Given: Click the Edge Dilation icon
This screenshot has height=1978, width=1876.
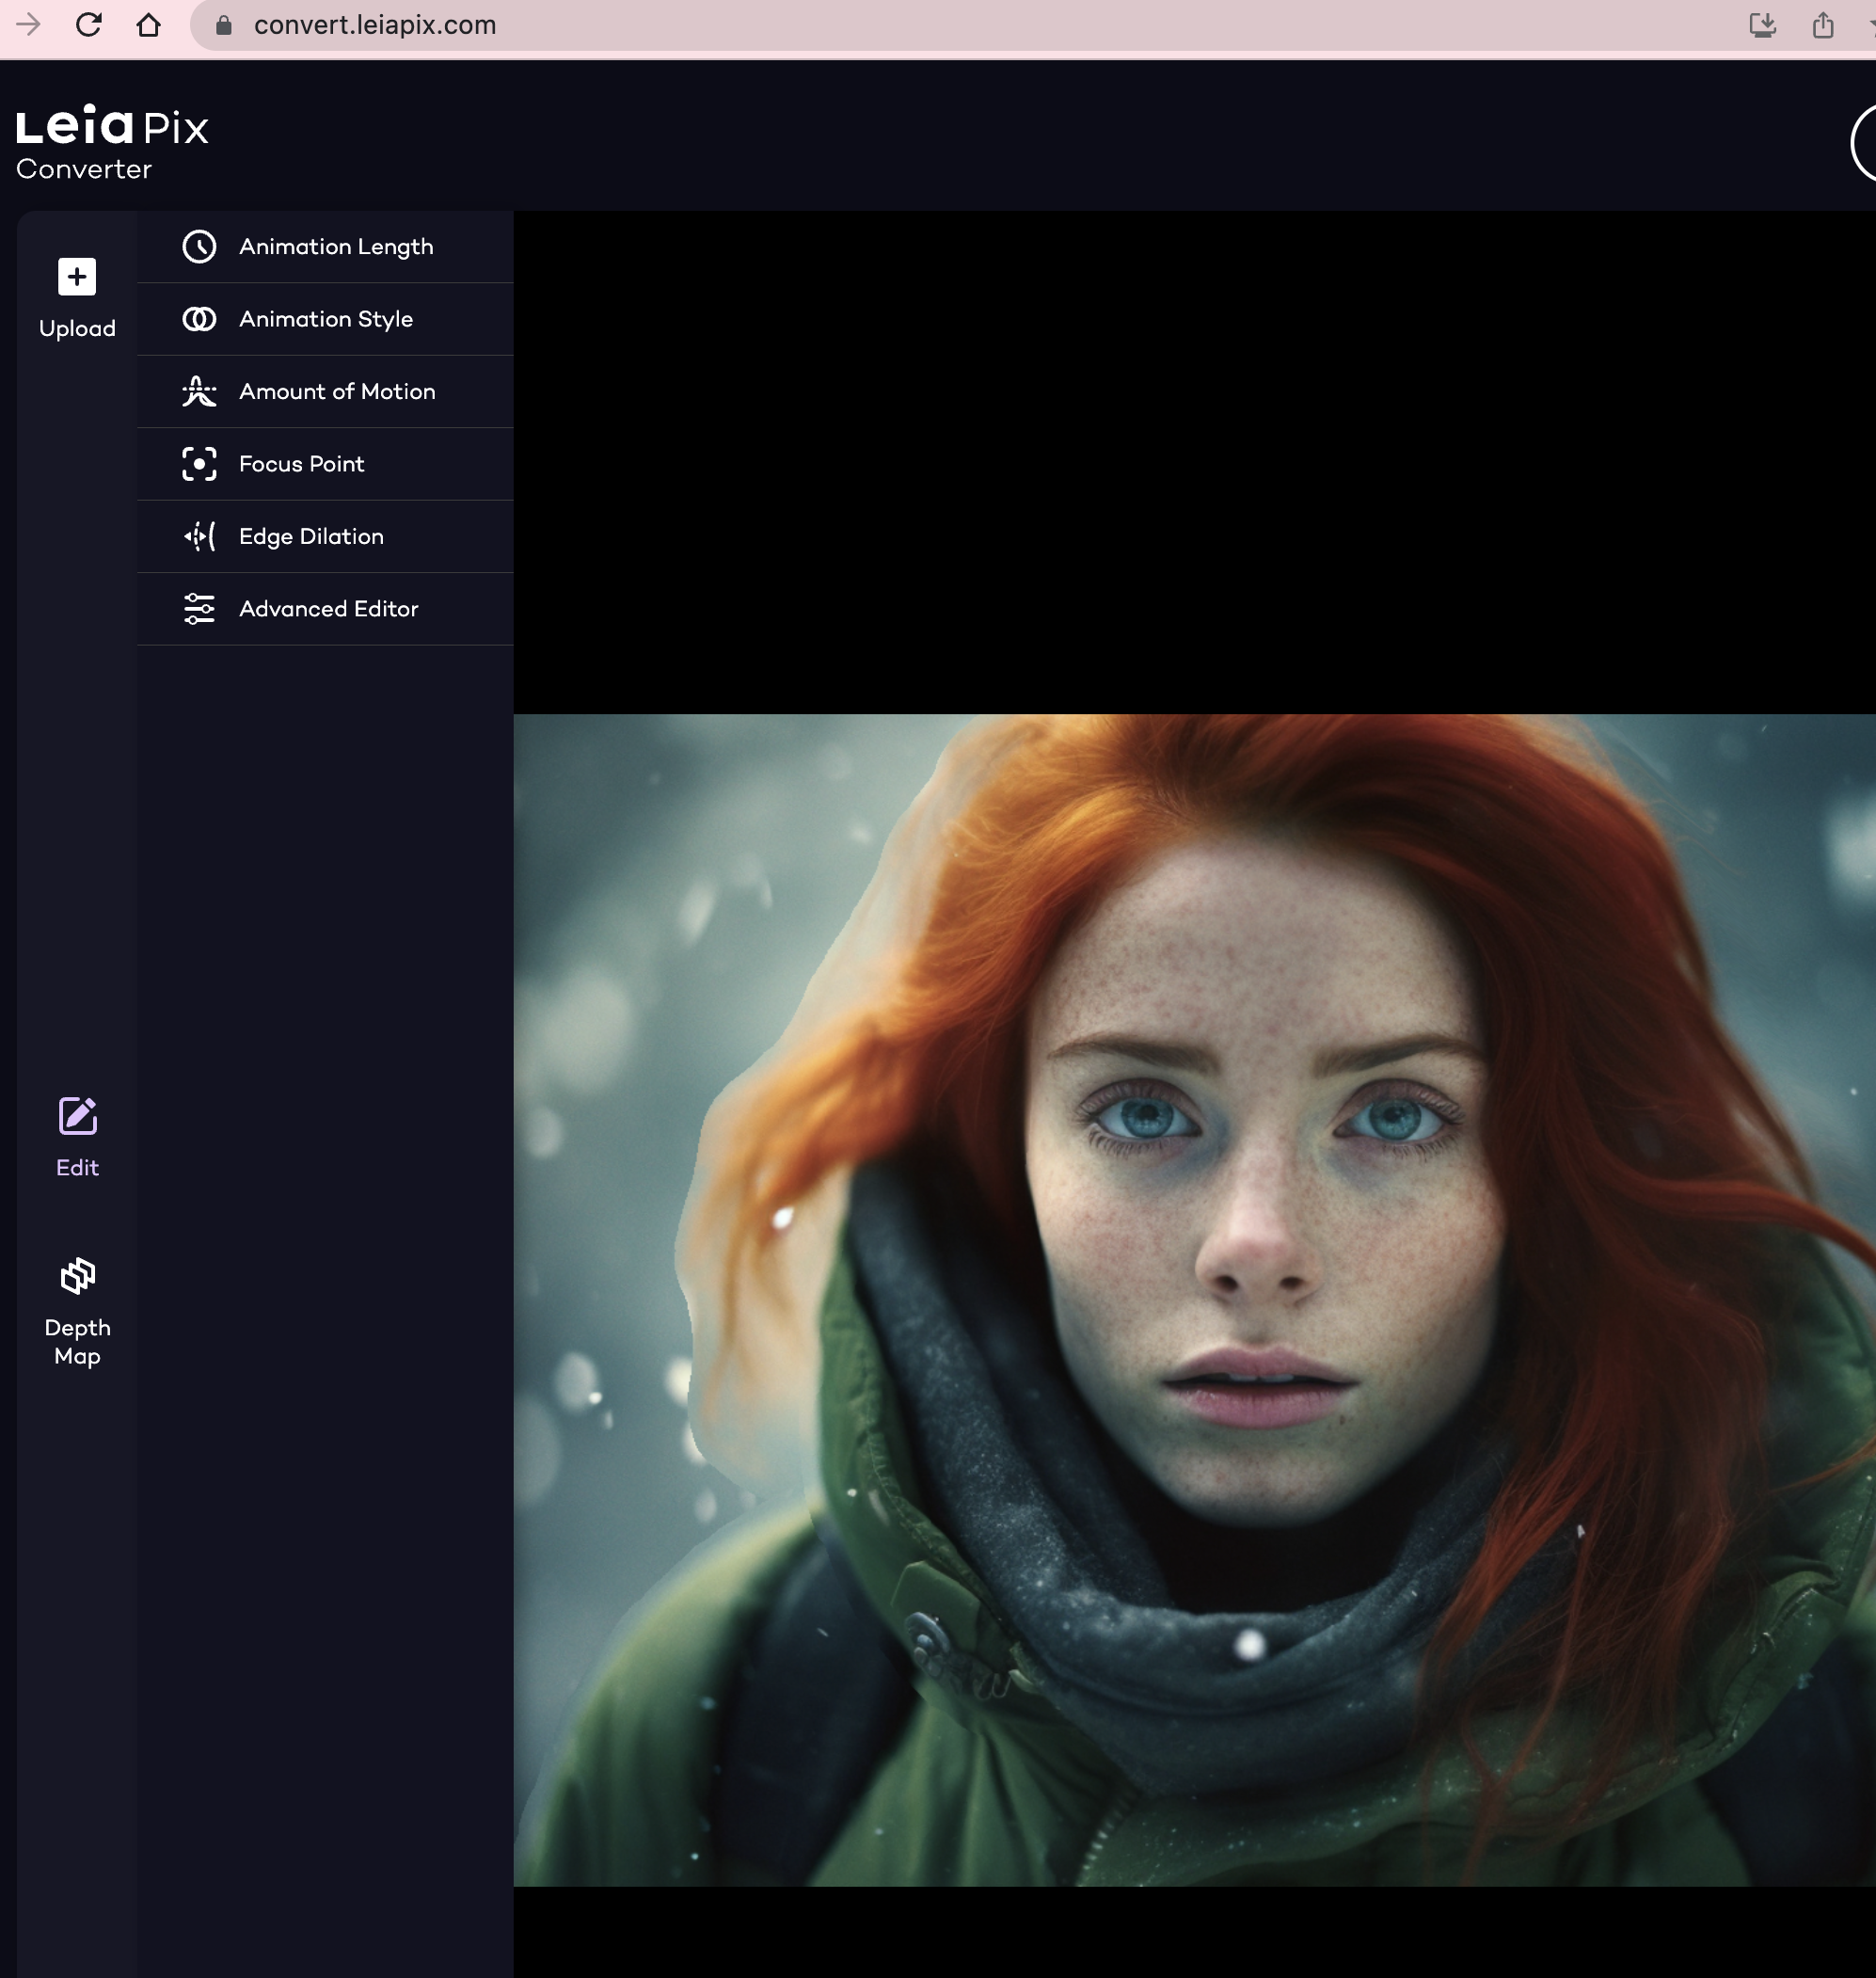Looking at the screenshot, I should [x=199, y=537].
